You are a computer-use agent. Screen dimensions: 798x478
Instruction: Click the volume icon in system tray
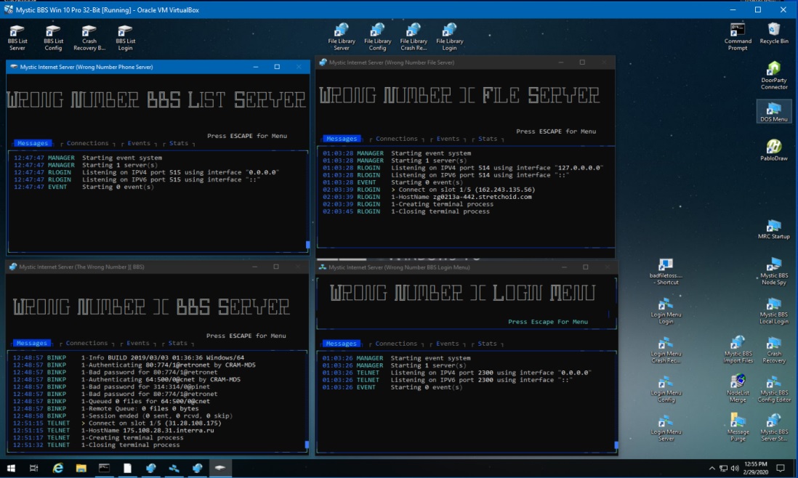coord(734,469)
